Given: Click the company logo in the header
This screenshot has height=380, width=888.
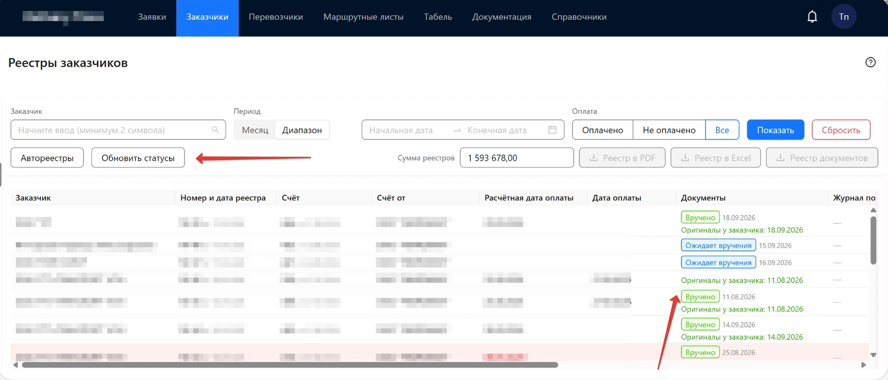Looking at the screenshot, I should (x=63, y=17).
